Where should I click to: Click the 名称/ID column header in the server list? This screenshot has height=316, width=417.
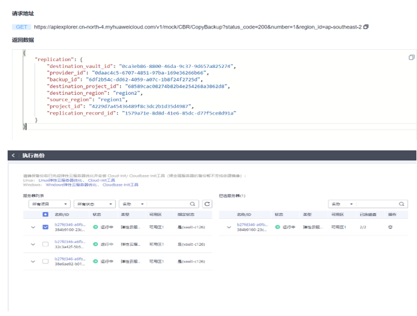[x=61, y=215]
